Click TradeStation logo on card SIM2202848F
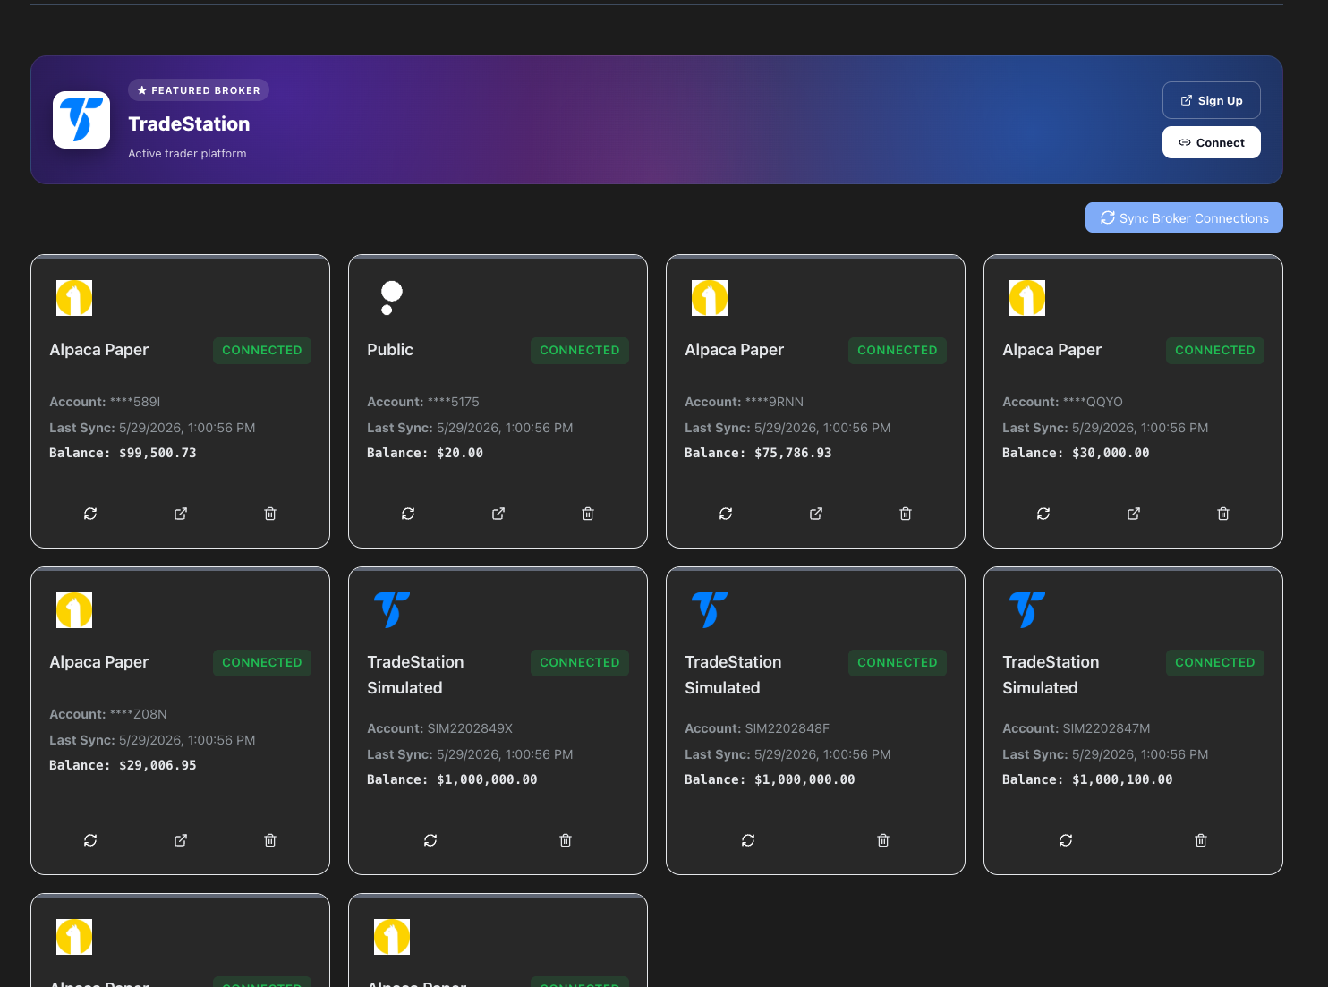 click(x=710, y=610)
